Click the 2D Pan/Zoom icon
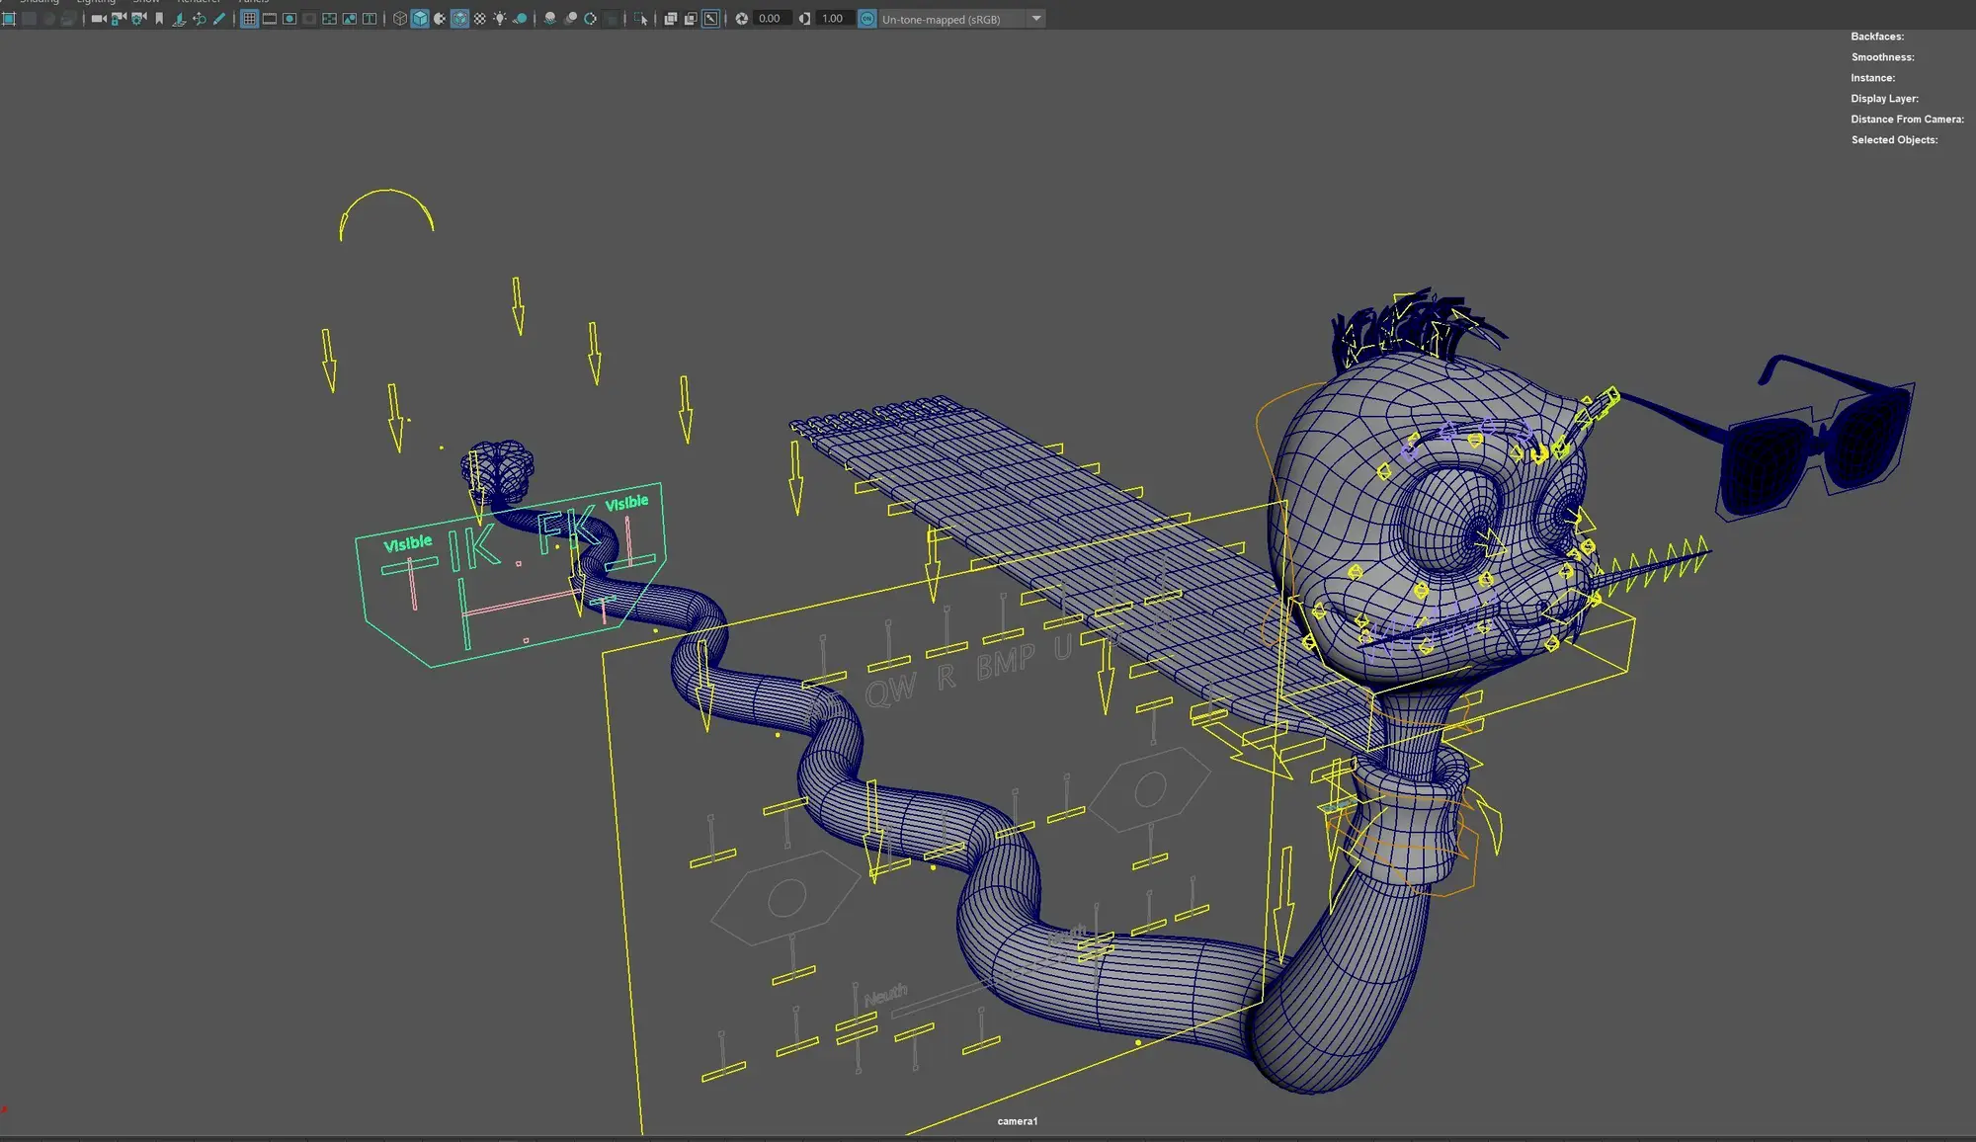This screenshot has width=1976, height=1142. point(200,19)
